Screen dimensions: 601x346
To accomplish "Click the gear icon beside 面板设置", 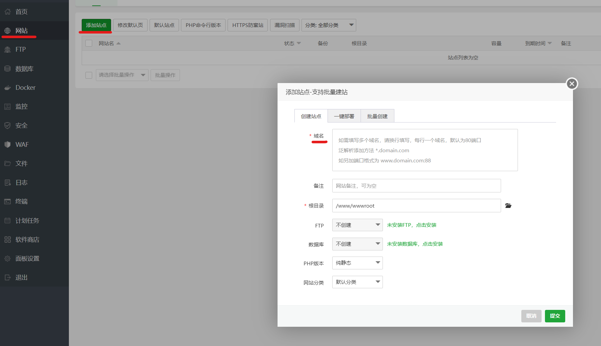I will [7, 259].
